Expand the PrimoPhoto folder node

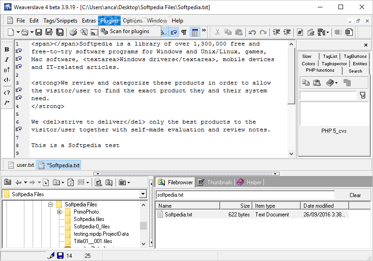59,212
